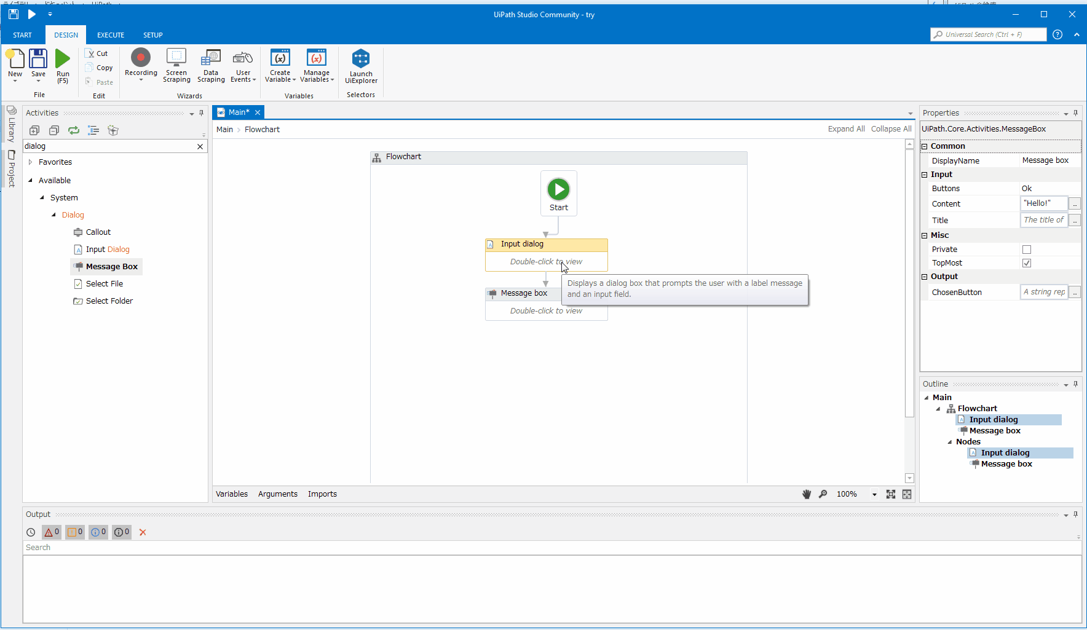Screen dimensions: 1087x630
Task: Refresh the Activities panel list
Action: 74,130
